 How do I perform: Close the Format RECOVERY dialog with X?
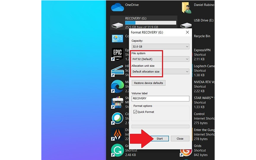pos(187,32)
